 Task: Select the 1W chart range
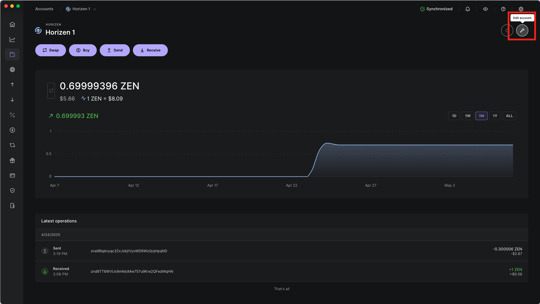tap(467, 116)
